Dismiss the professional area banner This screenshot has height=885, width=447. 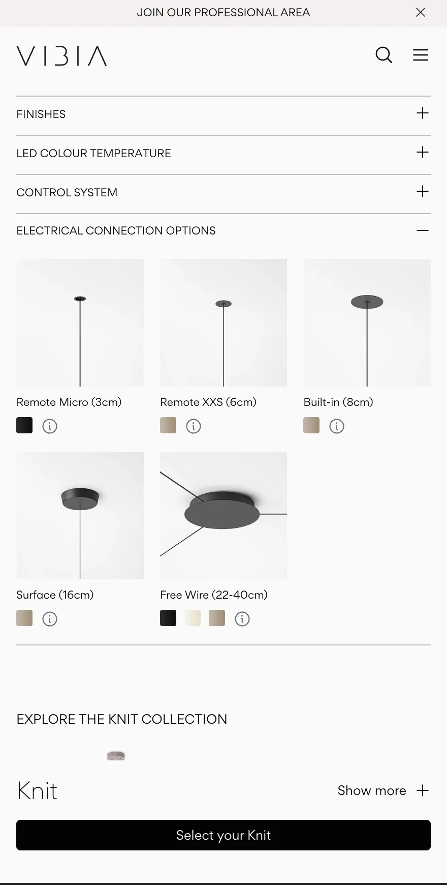pos(421,12)
